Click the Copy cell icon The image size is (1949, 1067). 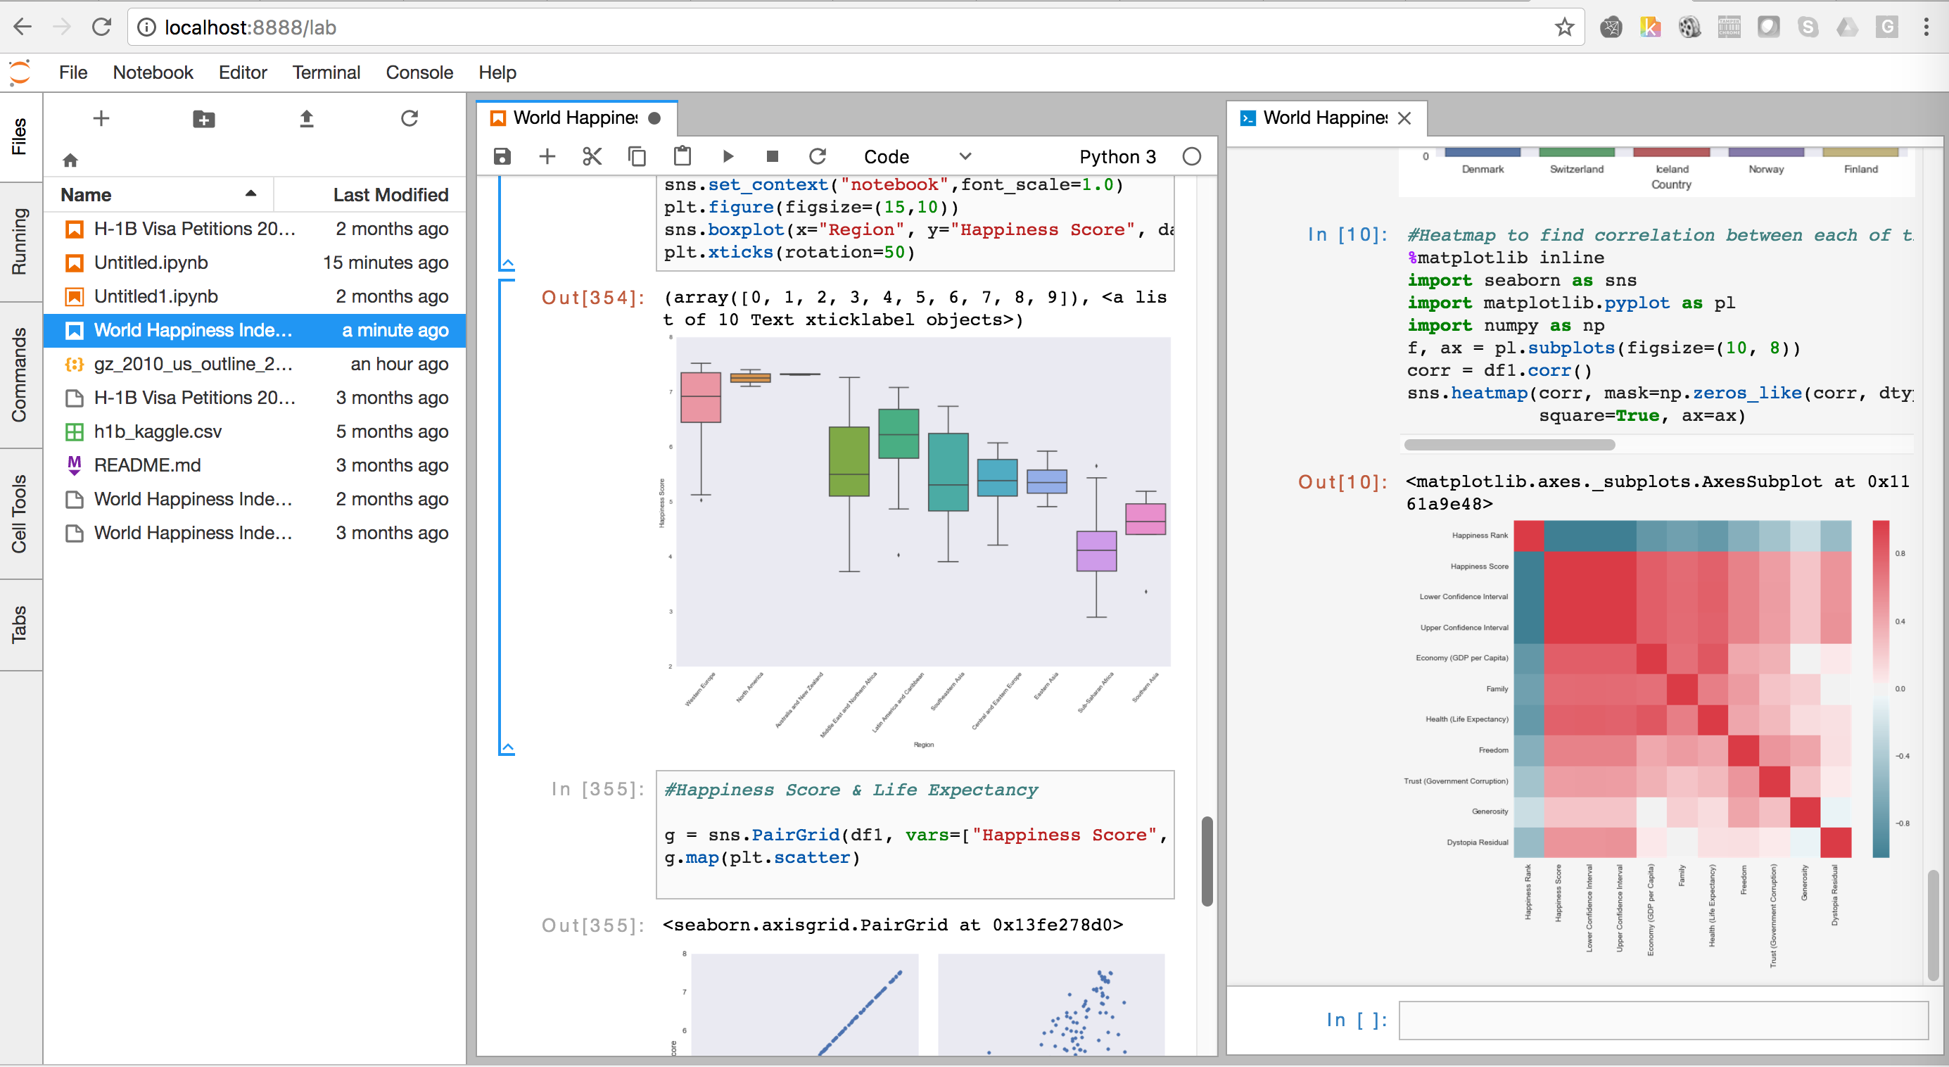(635, 156)
